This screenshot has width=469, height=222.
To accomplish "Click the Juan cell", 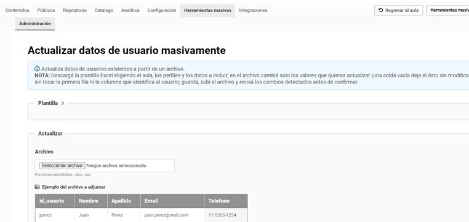I will tap(91, 215).
